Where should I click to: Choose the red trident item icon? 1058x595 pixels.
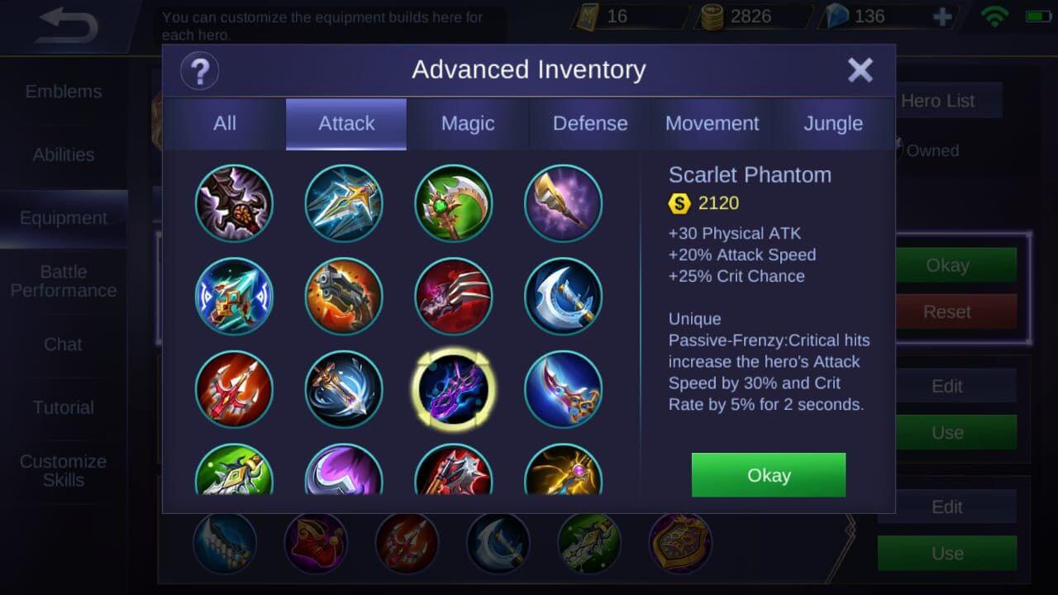click(234, 389)
